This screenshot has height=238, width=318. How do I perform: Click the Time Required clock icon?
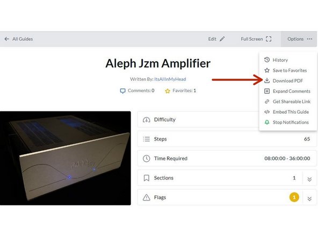[147, 159]
